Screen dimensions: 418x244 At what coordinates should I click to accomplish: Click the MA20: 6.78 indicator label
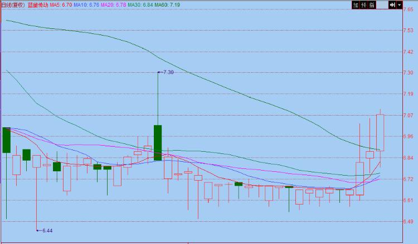[x=113, y=5]
